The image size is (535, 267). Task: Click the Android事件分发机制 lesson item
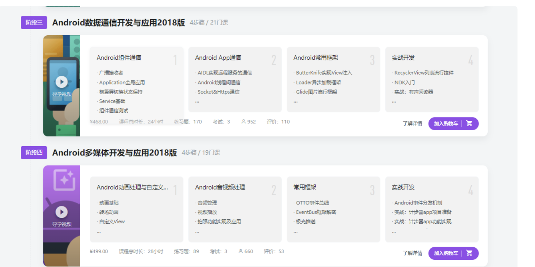click(417, 203)
